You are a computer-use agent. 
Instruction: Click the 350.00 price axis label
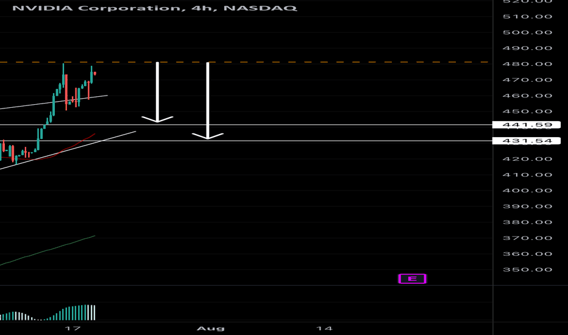[x=527, y=270]
